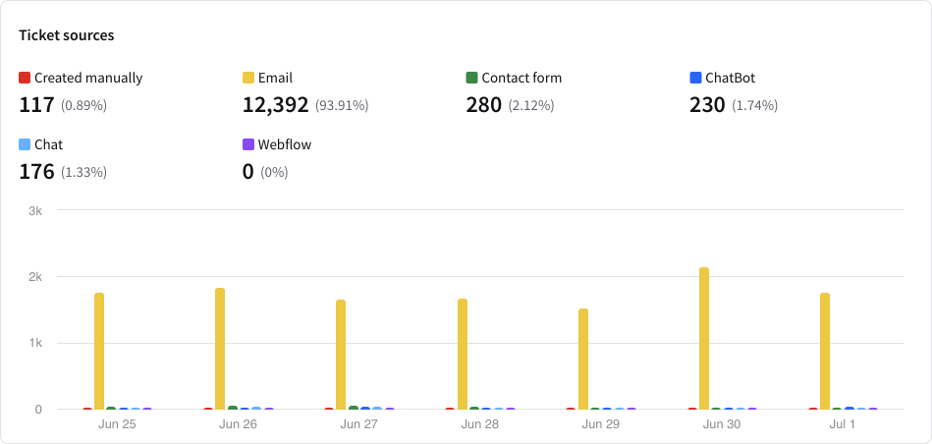Click the Jun 28 axis label
The height and width of the screenshot is (444, 932).
[479, 425]
